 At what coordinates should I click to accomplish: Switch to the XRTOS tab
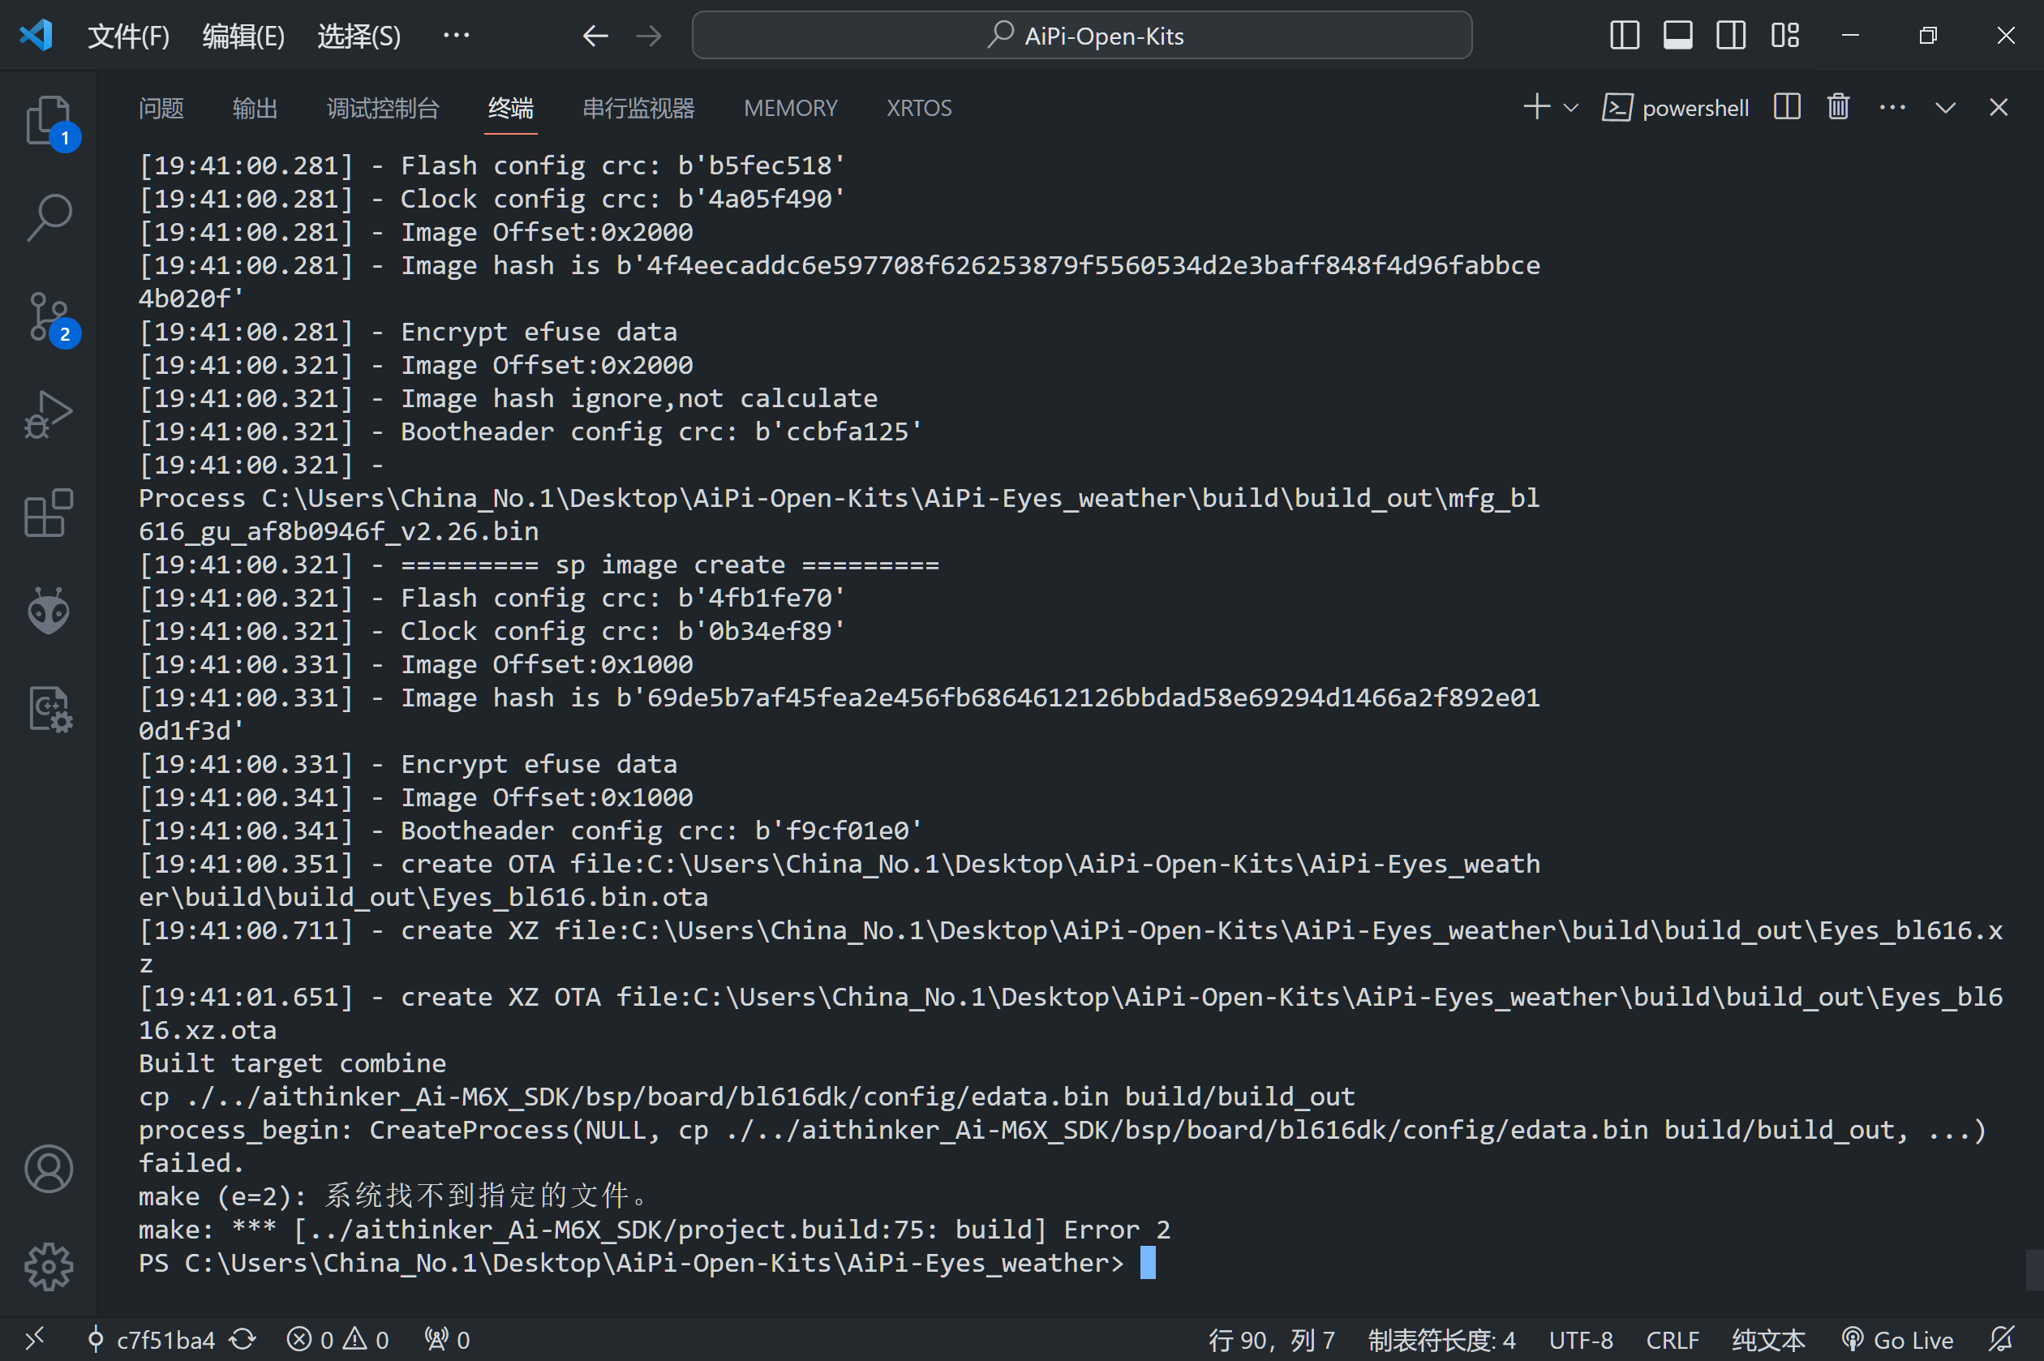(919, 108)
